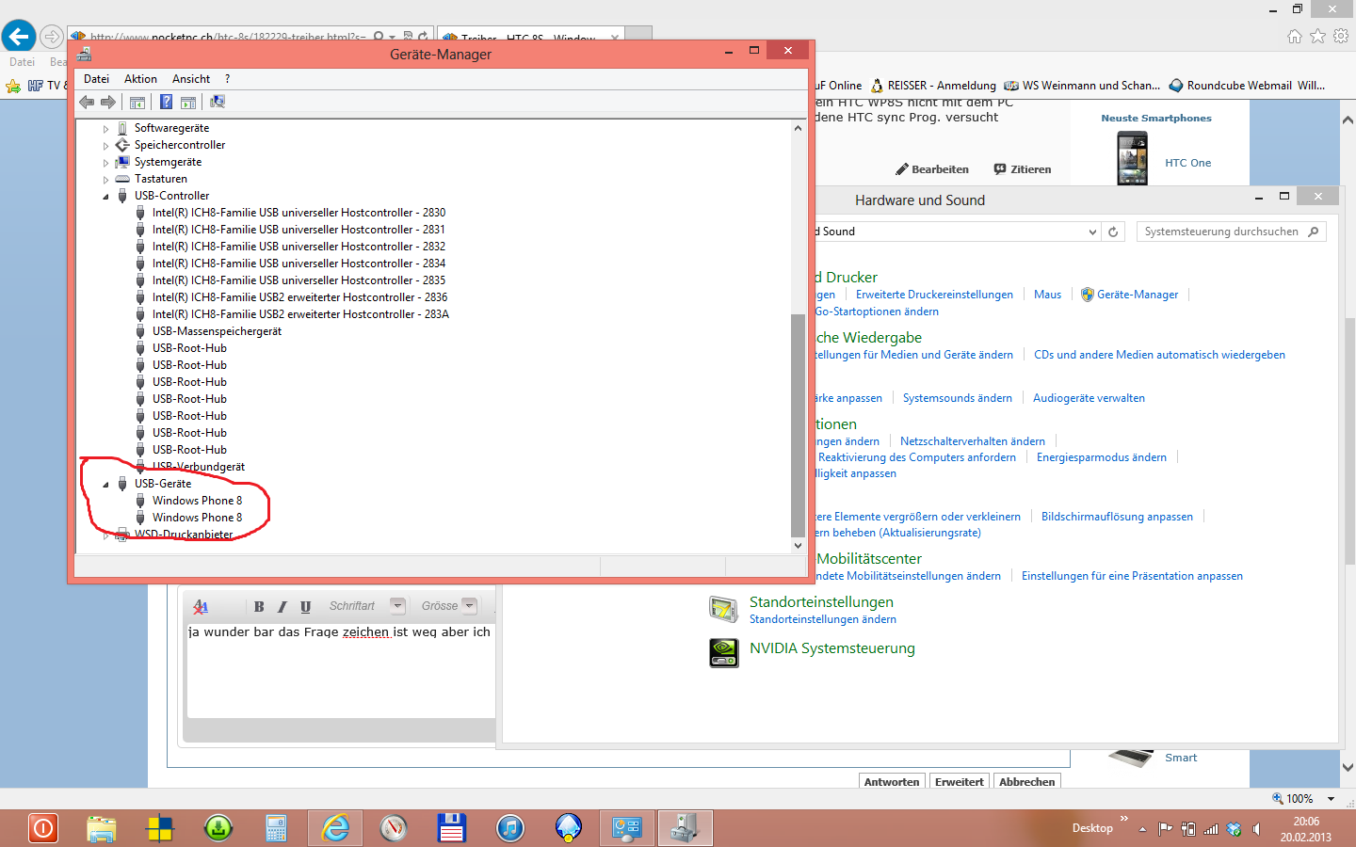Select USB-Massenspeichergerät entry
The image size is (1356, 847).
(x=217, y=331)
